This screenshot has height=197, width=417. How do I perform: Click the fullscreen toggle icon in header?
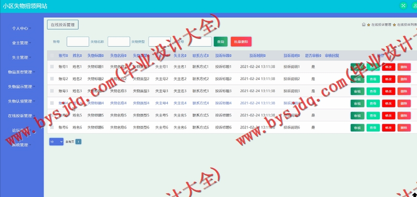403,6
